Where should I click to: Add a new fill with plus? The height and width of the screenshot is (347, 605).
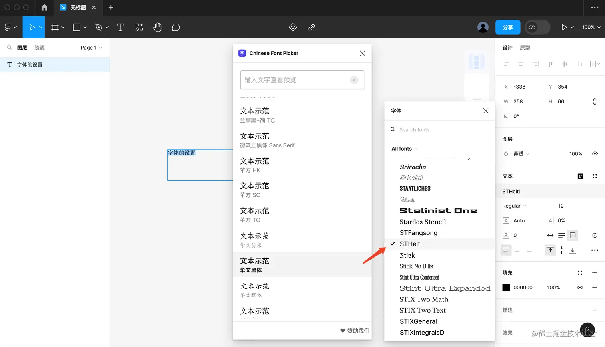[x=595, y=273]
